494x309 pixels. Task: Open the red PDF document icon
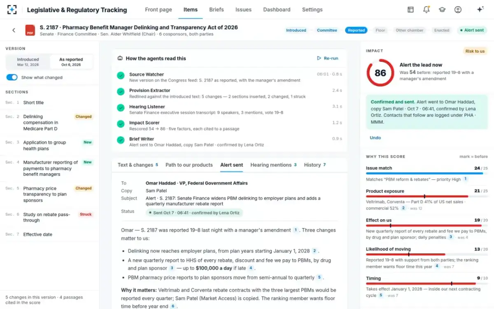click(30, 30)
